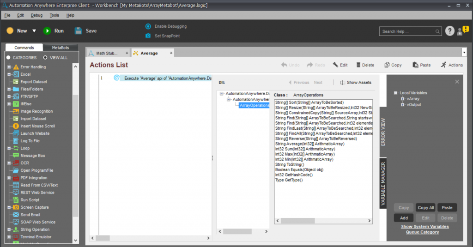Click the Excel command icon
The image size is (473, 247).
pyautogui.click(x=16, y=74)
